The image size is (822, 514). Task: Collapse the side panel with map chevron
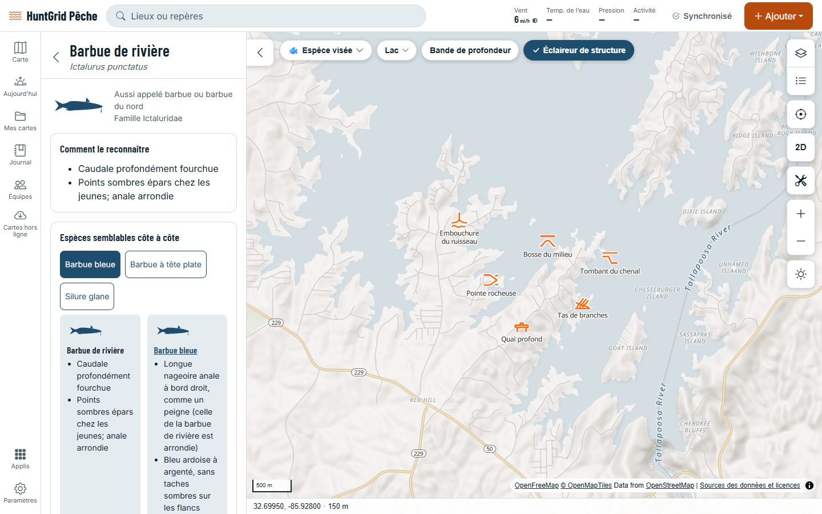click(x=260, y=53)
